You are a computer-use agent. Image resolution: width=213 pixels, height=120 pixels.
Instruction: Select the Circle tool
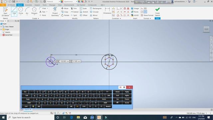(x=21, y=11)
